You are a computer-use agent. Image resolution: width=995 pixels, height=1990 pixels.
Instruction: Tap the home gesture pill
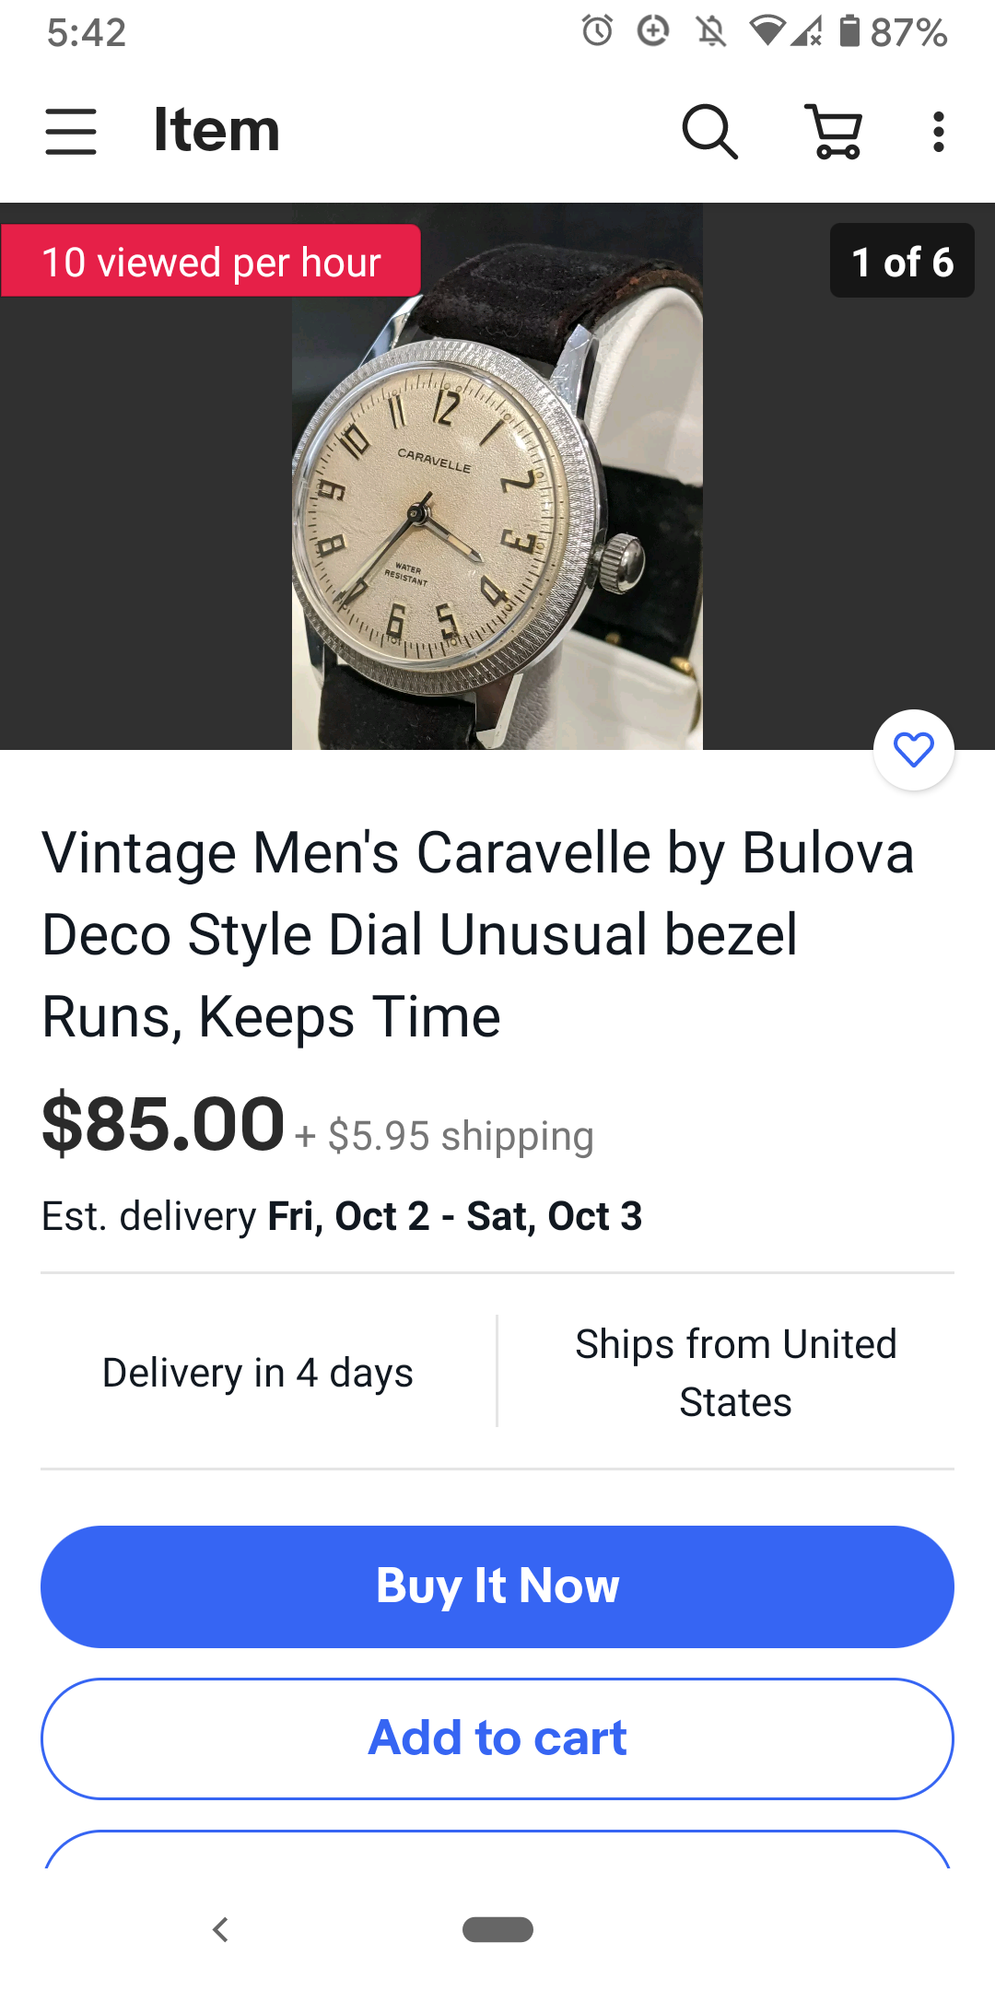[x=497, y=1929]
